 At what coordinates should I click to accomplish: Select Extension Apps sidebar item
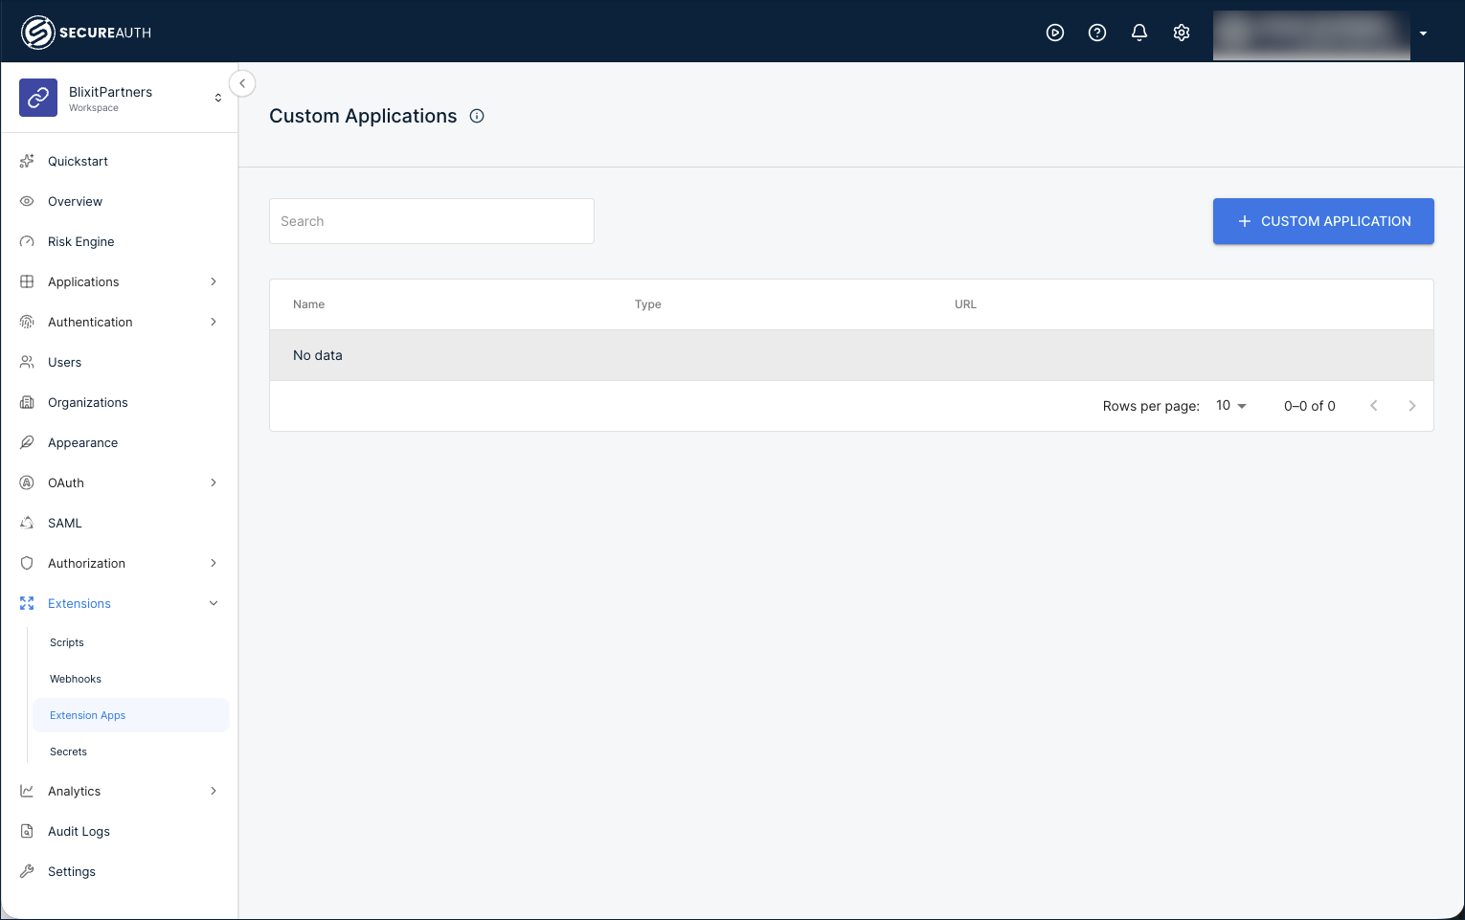pos(131,715)
